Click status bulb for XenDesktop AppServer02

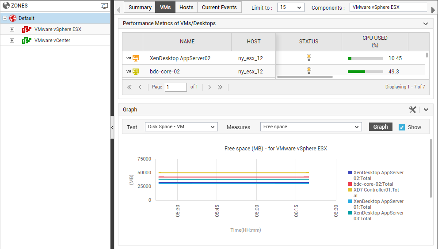(x=309, y=57)
